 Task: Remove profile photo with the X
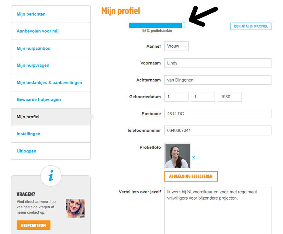[x=194, y=158]
